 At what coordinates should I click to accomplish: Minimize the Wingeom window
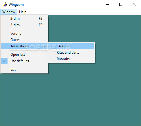point(108,4)
